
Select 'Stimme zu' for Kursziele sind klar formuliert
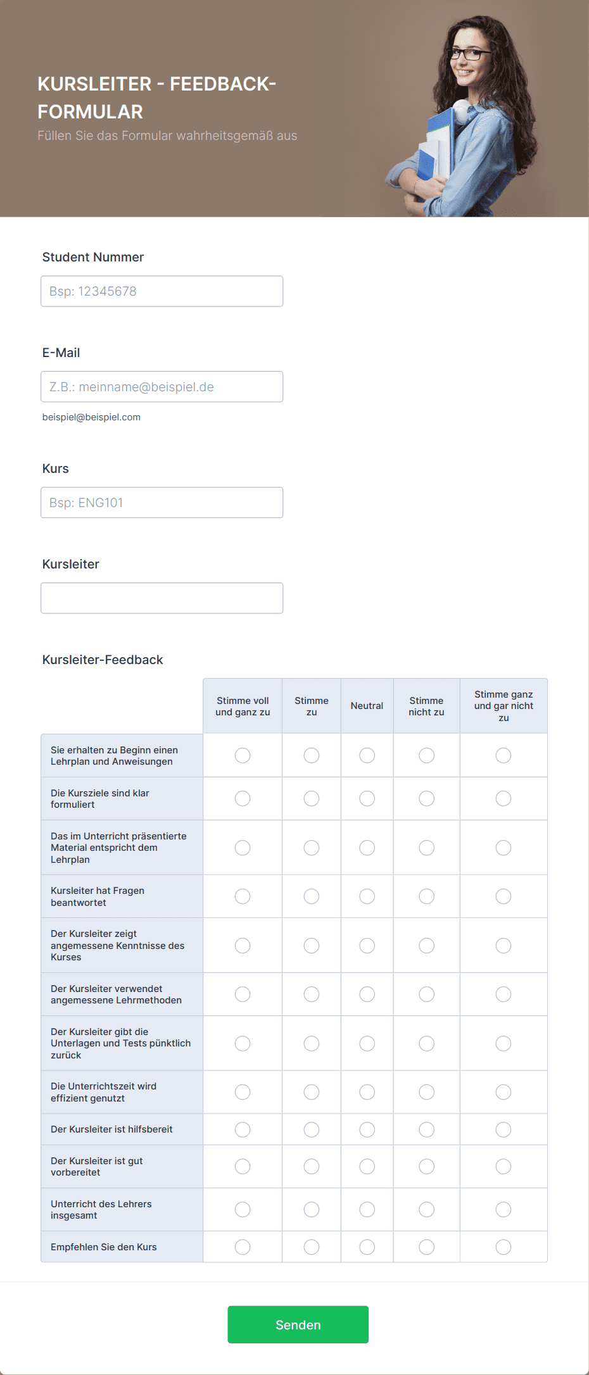pyautogui.click(x=312, y=798)
